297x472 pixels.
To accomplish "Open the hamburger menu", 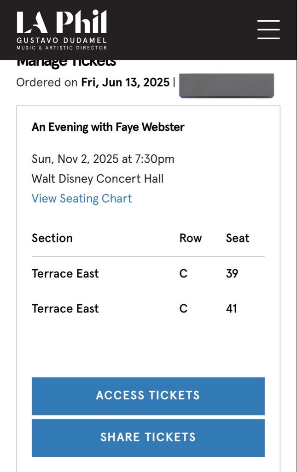I will tap(268, 29).
